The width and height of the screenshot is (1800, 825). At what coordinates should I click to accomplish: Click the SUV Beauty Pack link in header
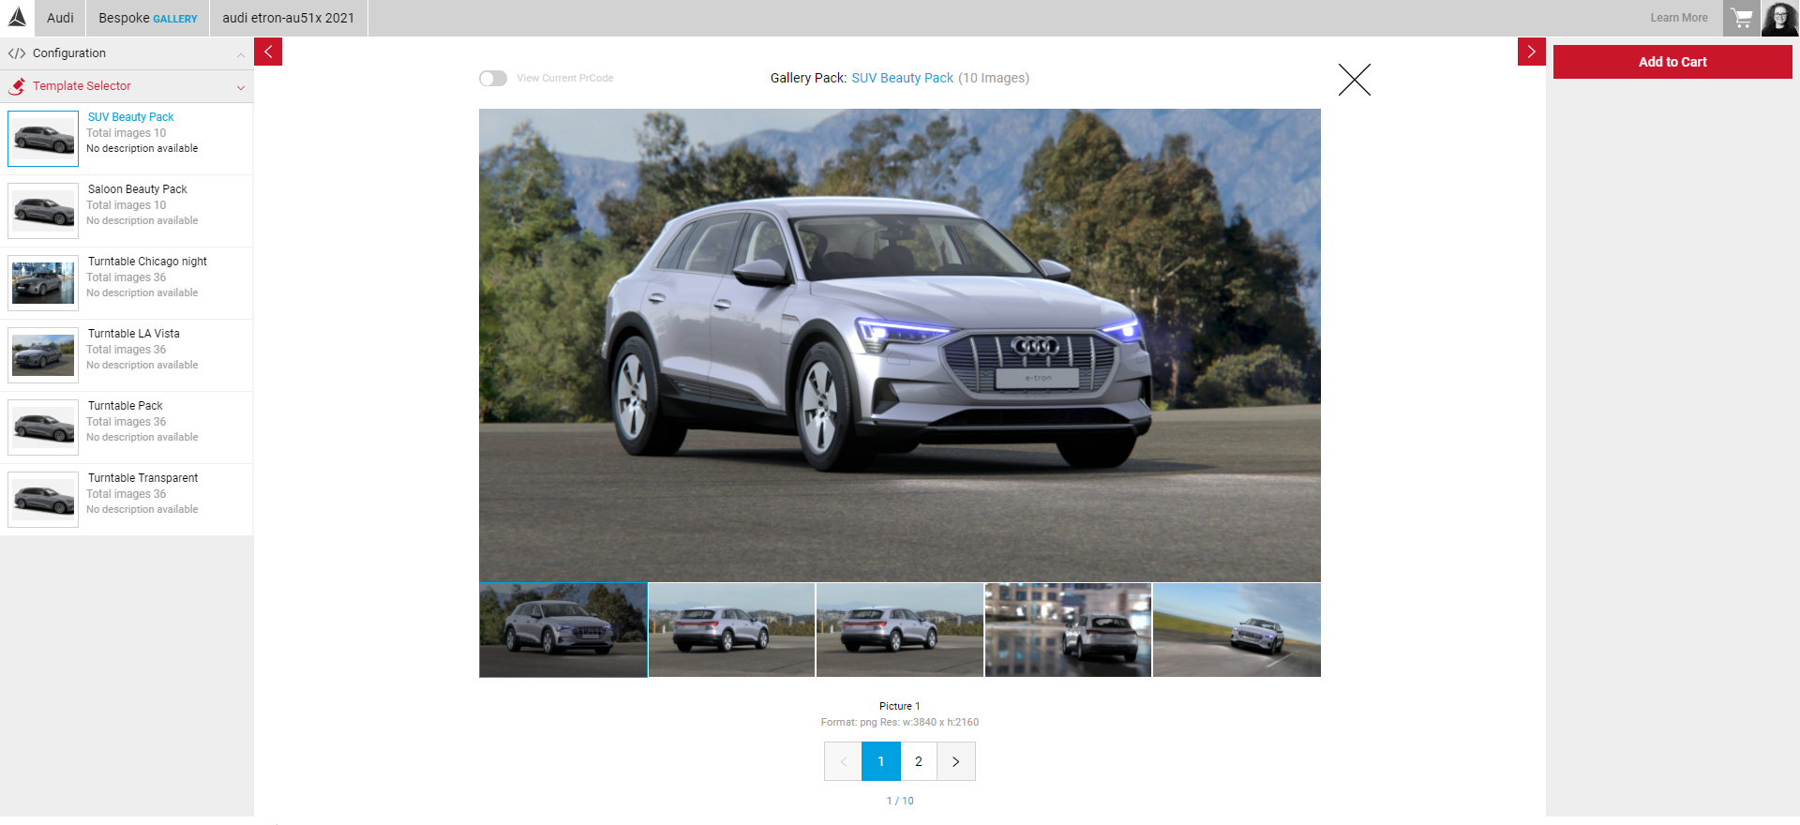click(902, 78)
